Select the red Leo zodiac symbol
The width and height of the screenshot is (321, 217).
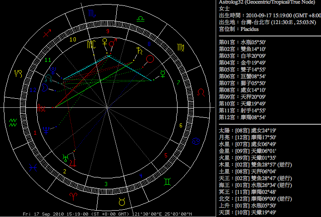[200, 92]
